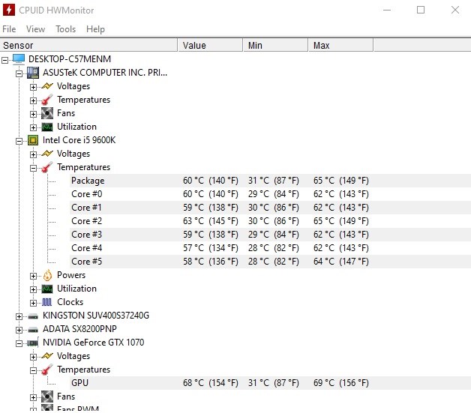Select the Core #2 row

pos(270,221)
